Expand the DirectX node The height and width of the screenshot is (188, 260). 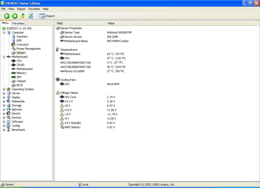click(x=4, y=114)
